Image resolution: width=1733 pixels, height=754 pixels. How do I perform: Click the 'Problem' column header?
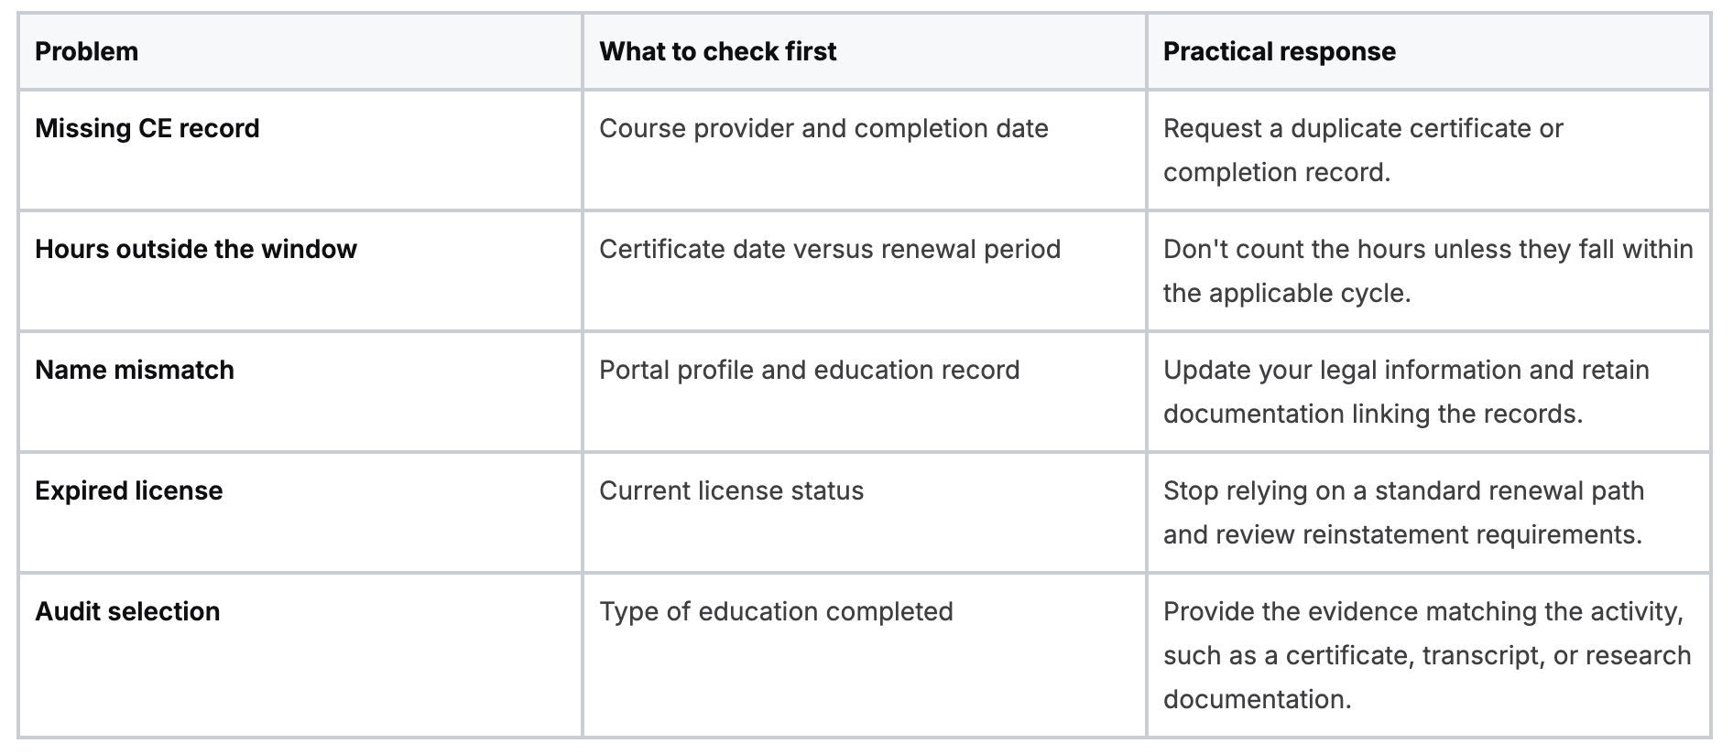click(x=87, y=51)
